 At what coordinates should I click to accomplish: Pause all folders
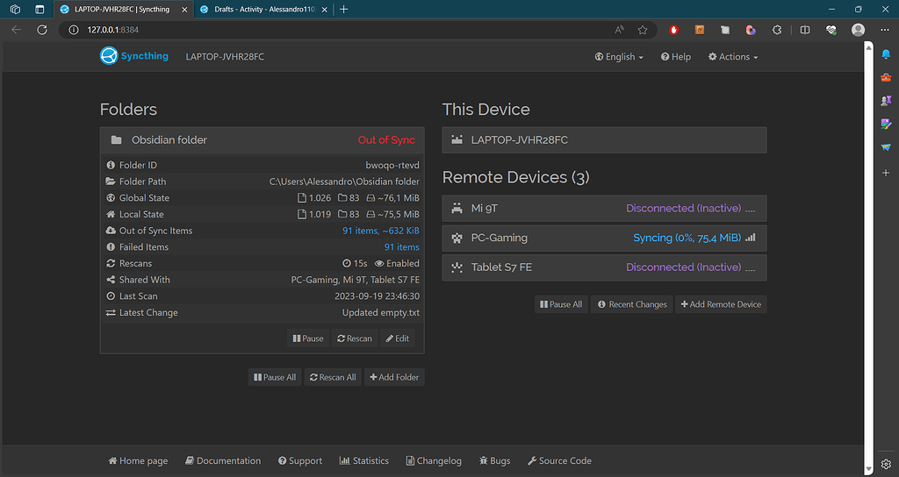click(275, 377)
